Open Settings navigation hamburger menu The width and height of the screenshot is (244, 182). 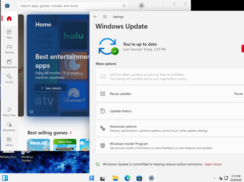click(x=105, y=17)
